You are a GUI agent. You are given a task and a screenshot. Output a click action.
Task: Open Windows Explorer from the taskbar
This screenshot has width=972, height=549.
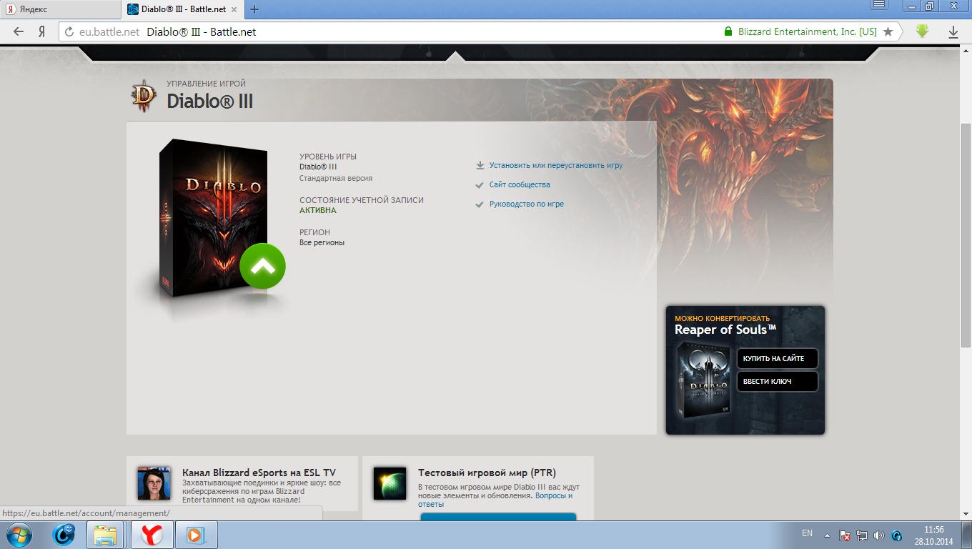tap(106, 535)
